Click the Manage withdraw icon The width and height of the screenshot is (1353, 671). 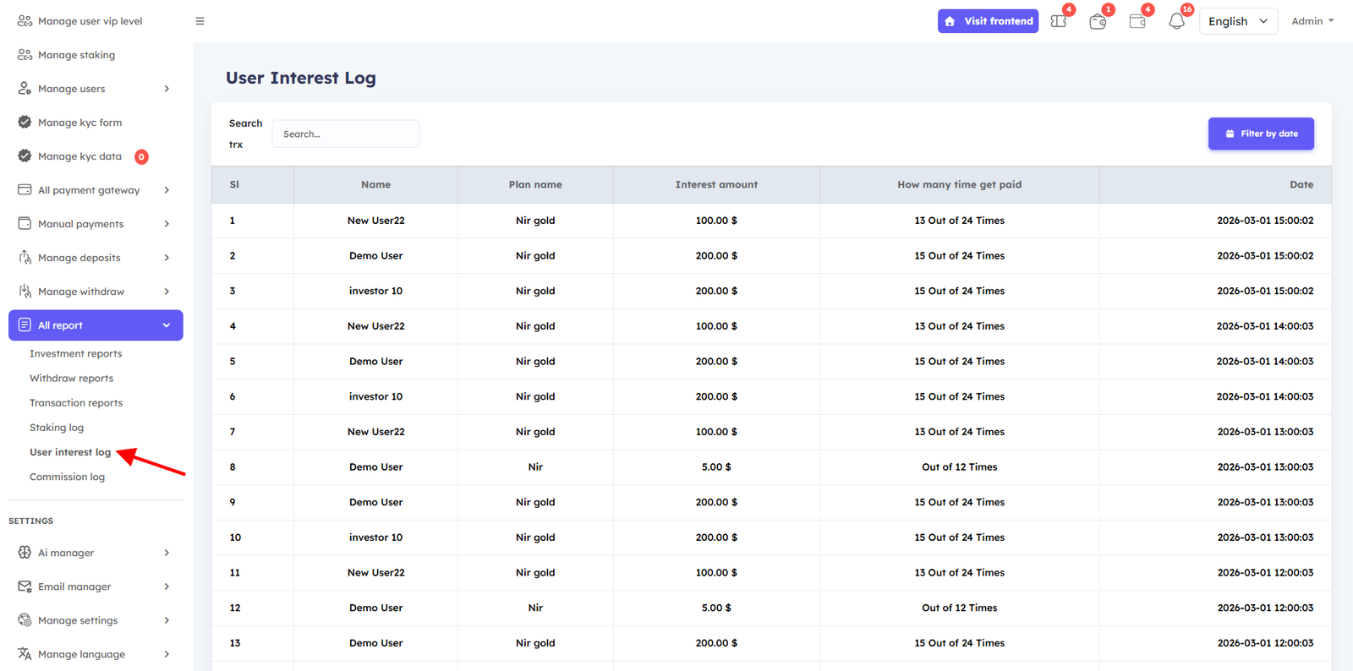pyautogui.click(x=25, y=292)
